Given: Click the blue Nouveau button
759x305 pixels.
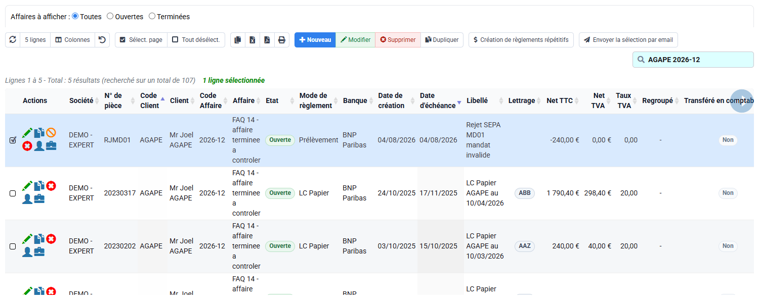Looking at the screenshot, I should [315, 40].
